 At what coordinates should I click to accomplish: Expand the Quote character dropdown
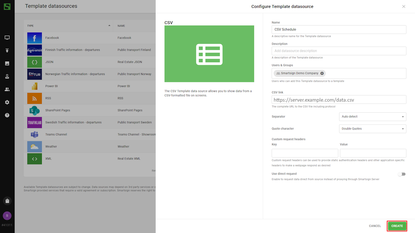(x=373, y=129)
